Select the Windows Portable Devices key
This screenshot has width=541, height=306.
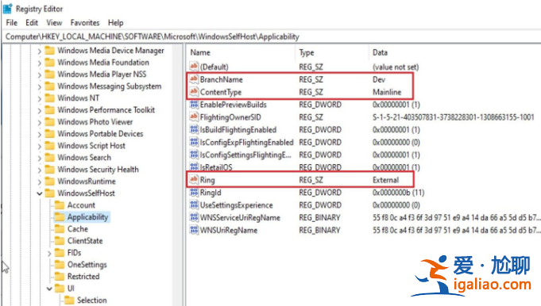pos(100,133)
